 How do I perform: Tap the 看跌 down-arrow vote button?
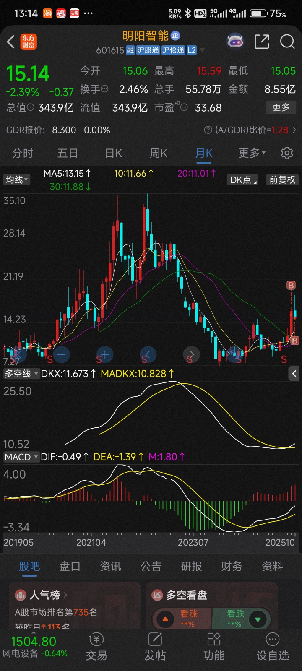tap(258, 619)
